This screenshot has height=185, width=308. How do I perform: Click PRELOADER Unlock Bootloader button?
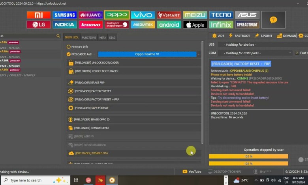coord(133,63)
